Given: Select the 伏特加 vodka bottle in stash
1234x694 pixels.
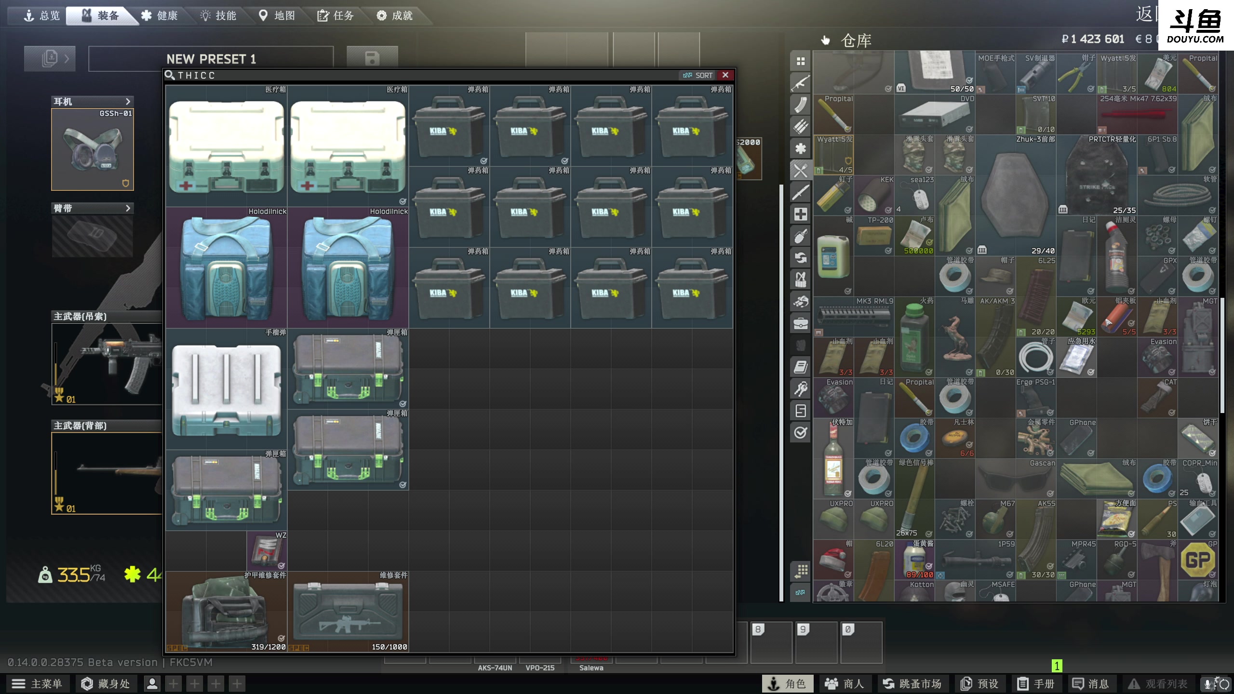Looking at the screenshot, I should tap(833, 458).
